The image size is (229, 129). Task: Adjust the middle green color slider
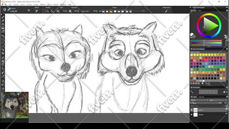(x=206, y=43)
